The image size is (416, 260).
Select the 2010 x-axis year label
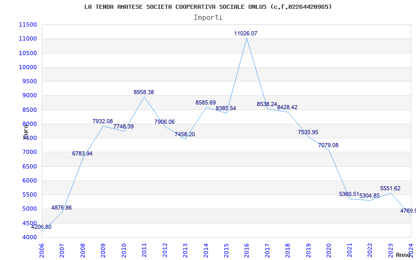(124, 251)
